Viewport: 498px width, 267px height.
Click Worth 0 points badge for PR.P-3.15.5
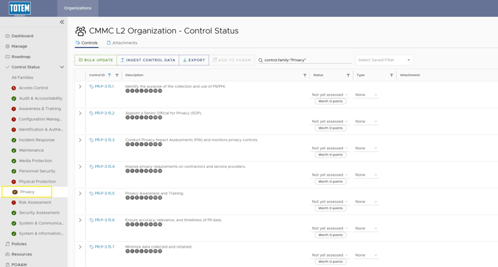330,208
